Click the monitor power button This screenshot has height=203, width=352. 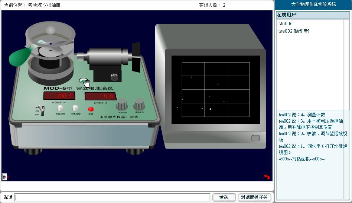point(255,138)
